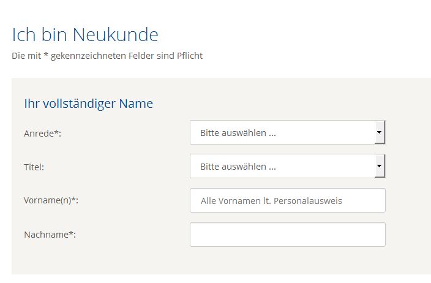This screenshot has height=283, width=431.
Task: Click the 'Anrede*:' label
Action: [43, 134]
